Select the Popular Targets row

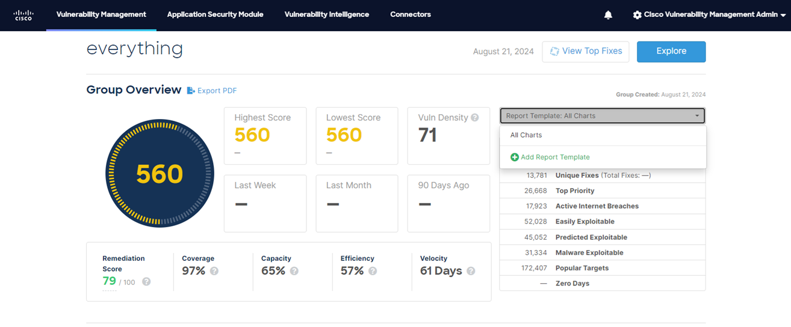click(603, 268)
